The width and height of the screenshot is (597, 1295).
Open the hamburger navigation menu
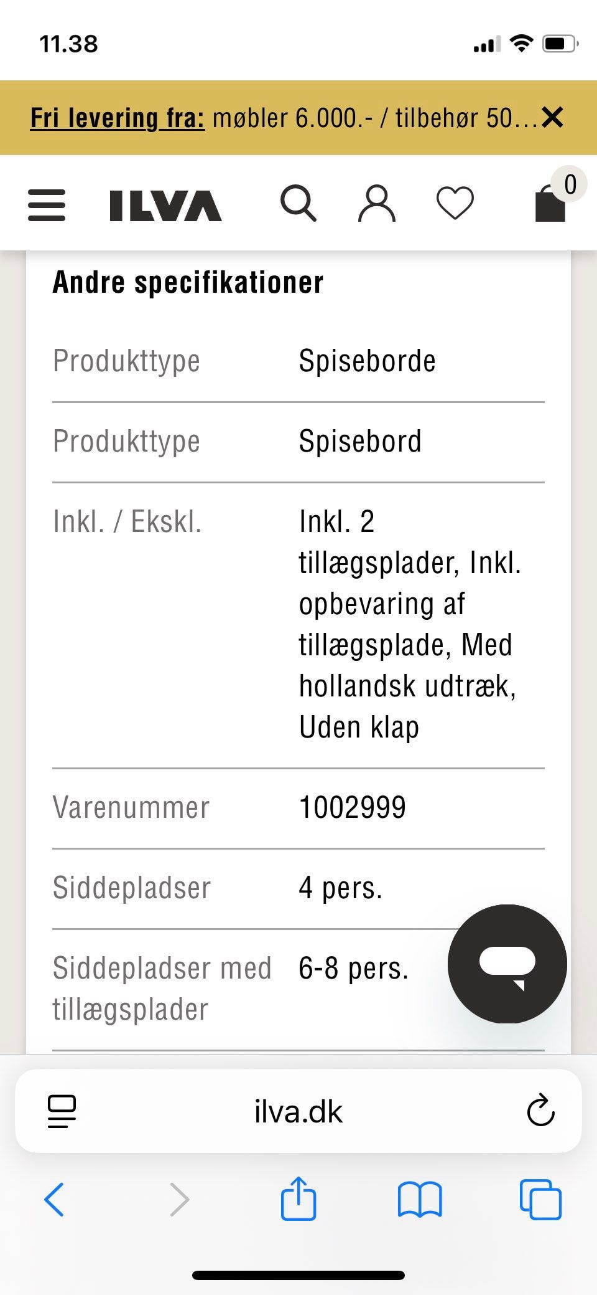(46, 204)
